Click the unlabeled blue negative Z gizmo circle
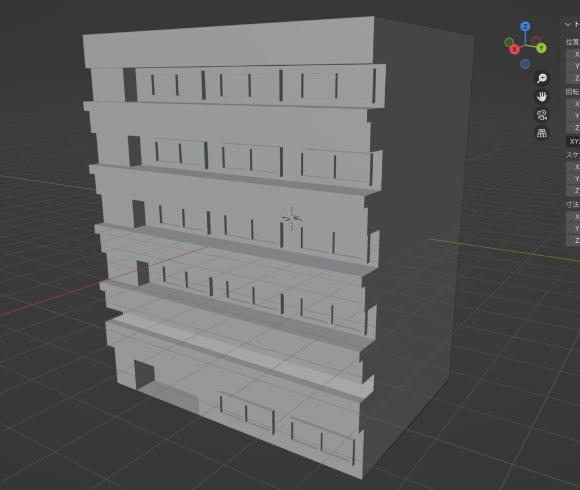 point(525,64)
